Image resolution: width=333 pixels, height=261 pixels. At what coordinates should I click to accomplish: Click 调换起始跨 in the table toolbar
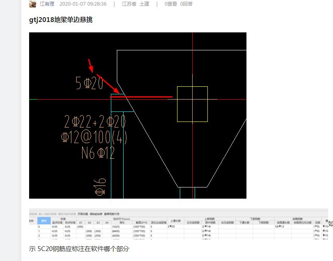point(96,214)
